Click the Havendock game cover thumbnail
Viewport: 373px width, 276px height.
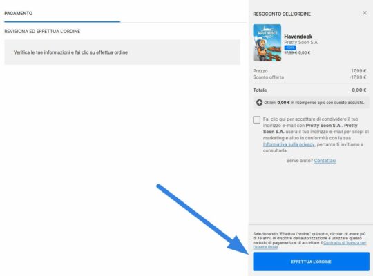pos(267,43)
